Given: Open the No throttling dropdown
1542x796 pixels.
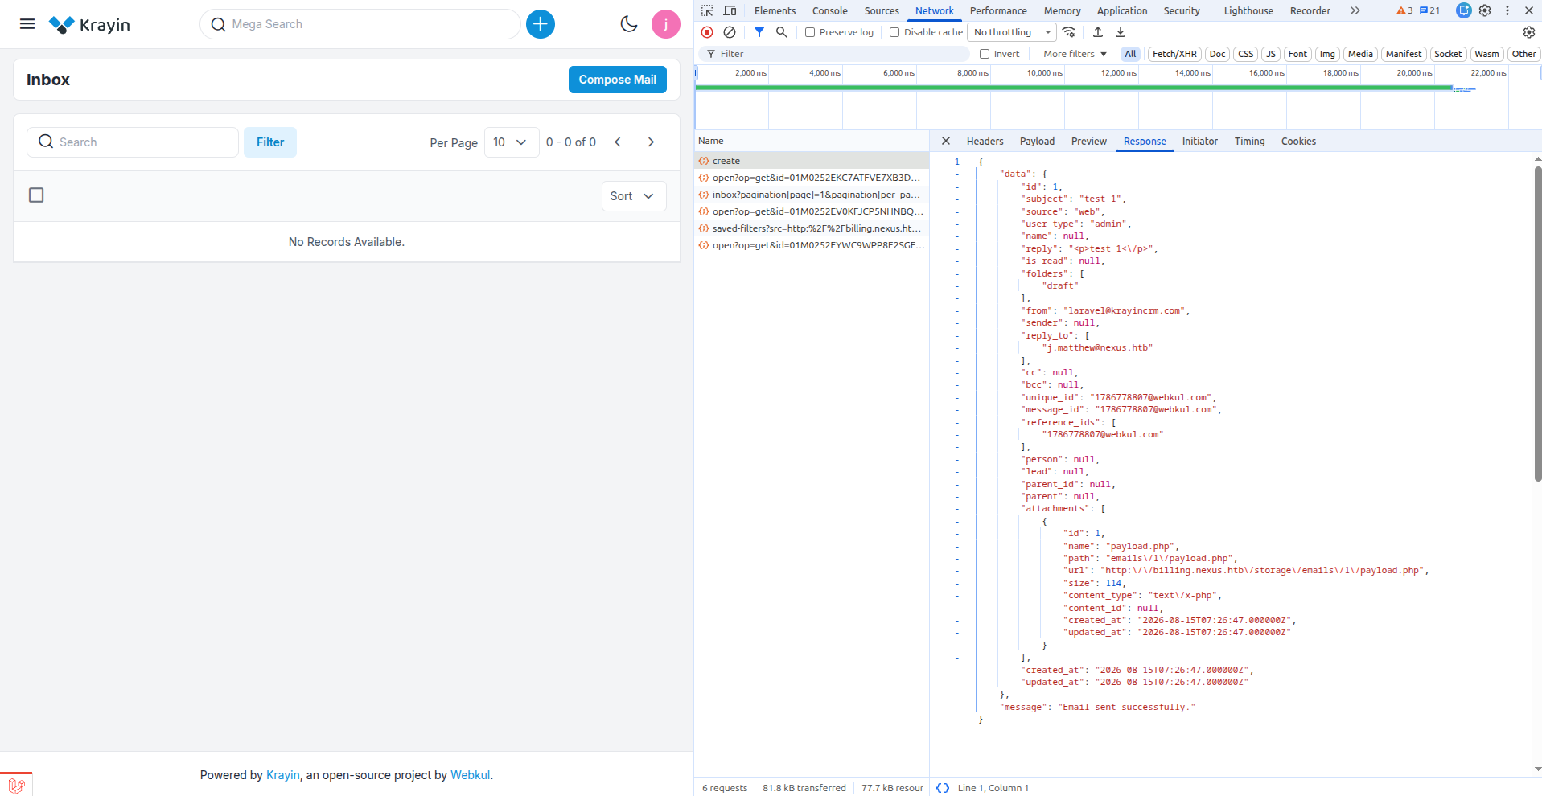Looking at the screenshot, I should (x=1012, y=32).
